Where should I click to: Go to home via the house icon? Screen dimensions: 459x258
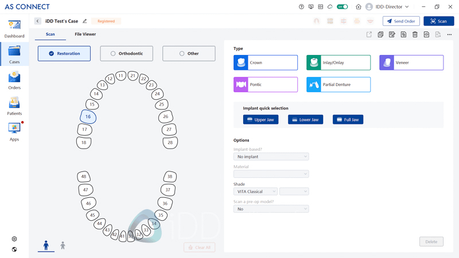click(x=359, y=7)
